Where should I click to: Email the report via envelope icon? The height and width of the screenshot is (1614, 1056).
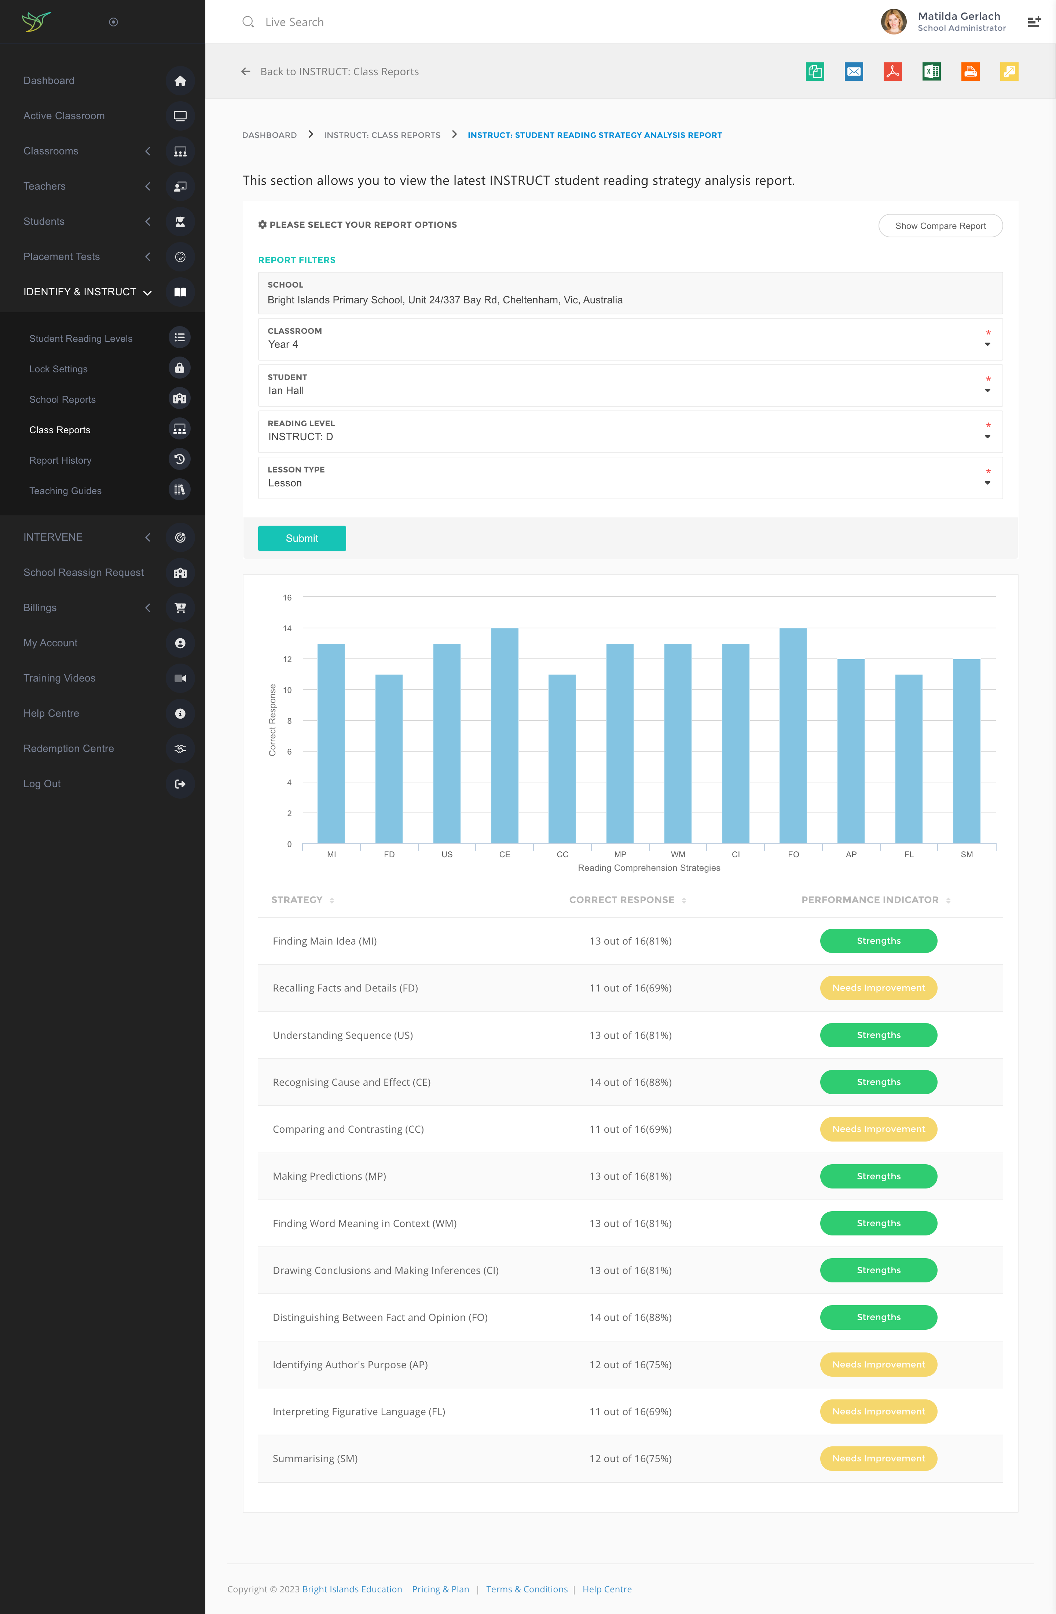click(853, 71)
